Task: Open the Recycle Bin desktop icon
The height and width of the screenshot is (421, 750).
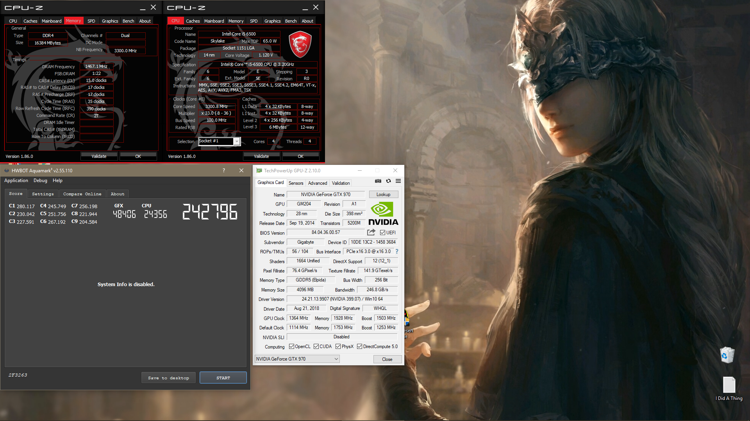Action: point(727,355)
